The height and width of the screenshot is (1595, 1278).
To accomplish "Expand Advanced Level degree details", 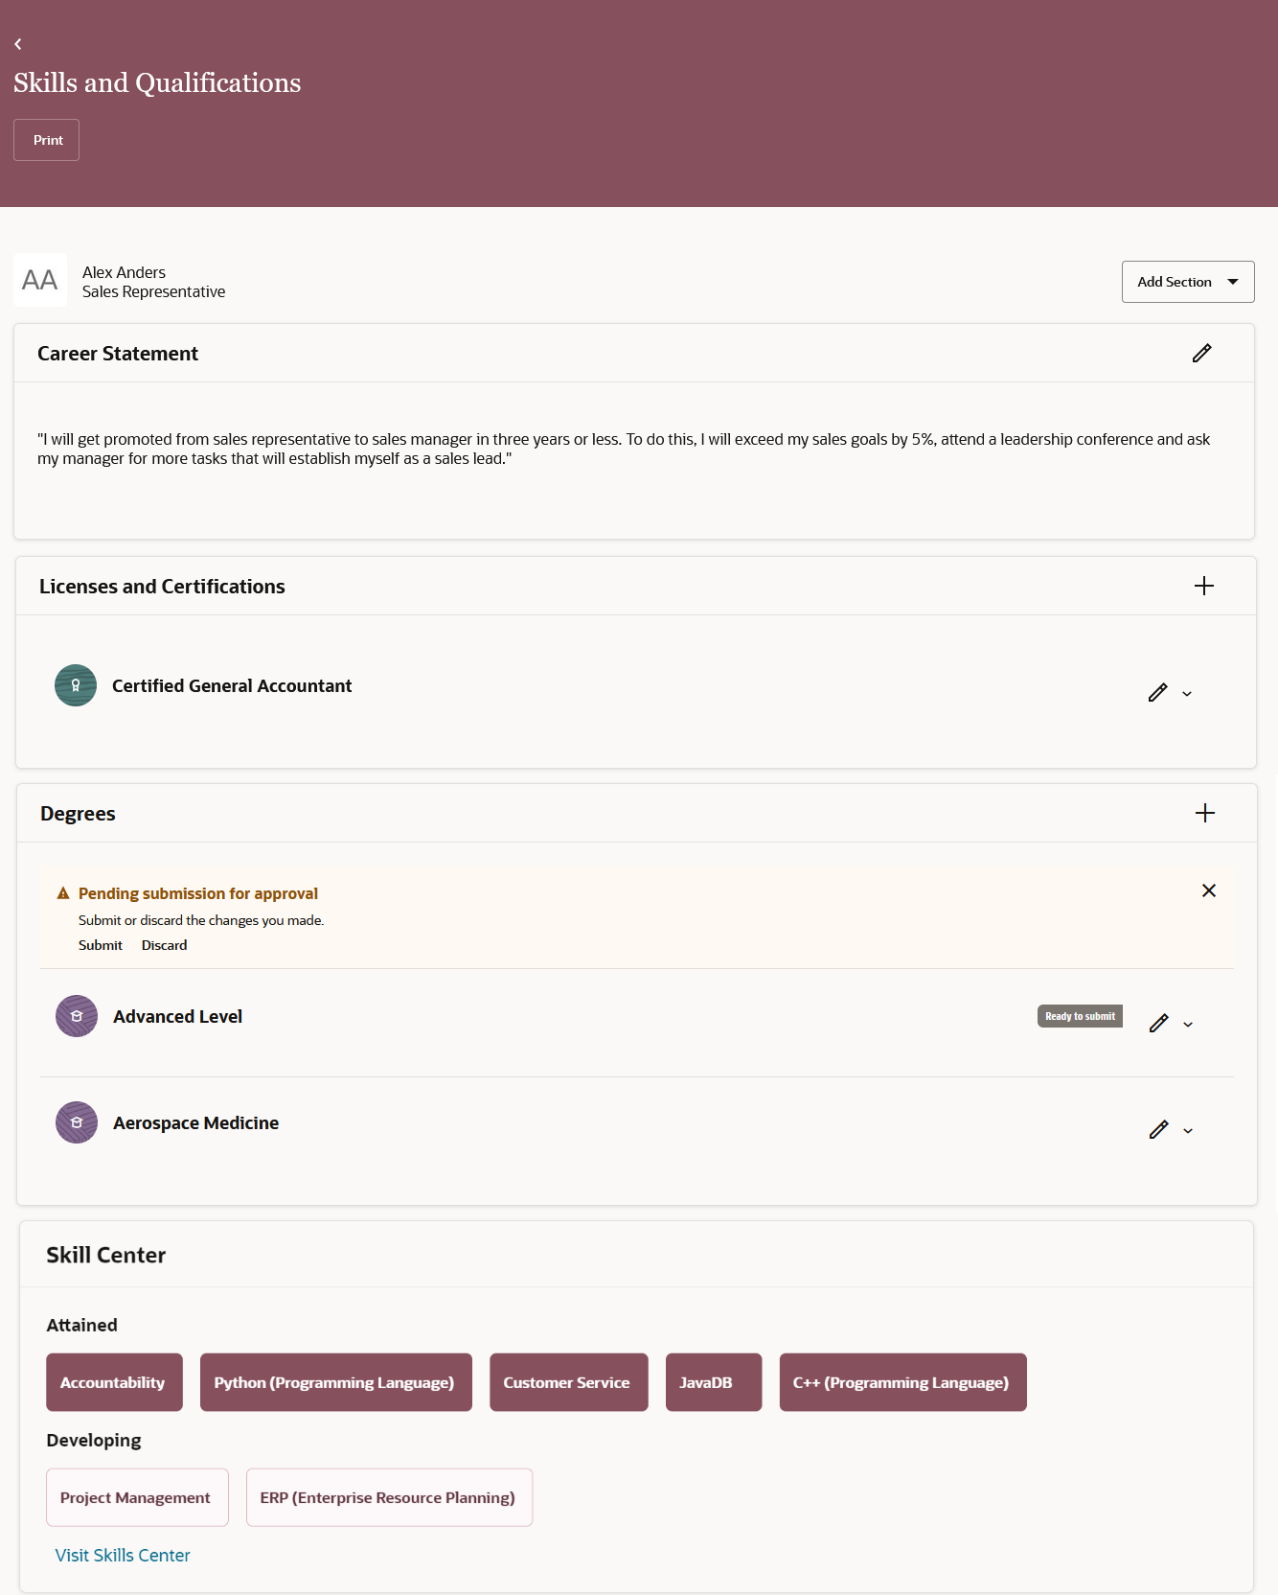I will [1188, 1025].
